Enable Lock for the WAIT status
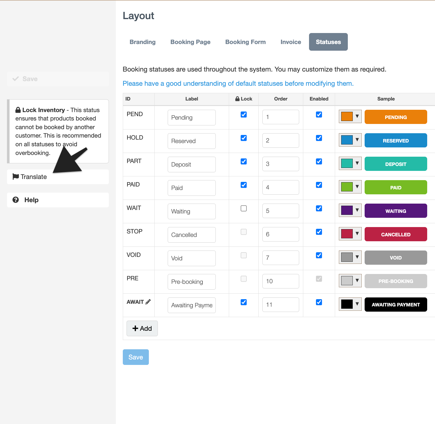Viewport: 435px width, 424px height. click(244, 208)
